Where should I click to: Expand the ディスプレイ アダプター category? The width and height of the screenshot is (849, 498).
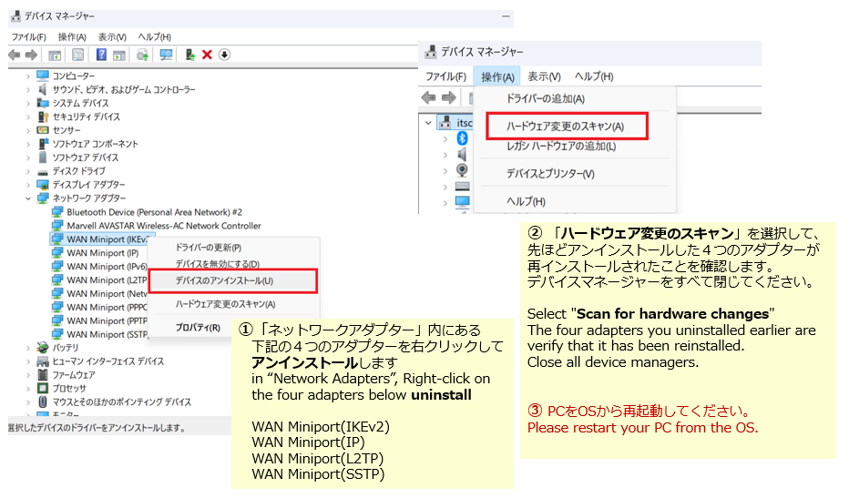pyautogui.click(x=28, y=184)
